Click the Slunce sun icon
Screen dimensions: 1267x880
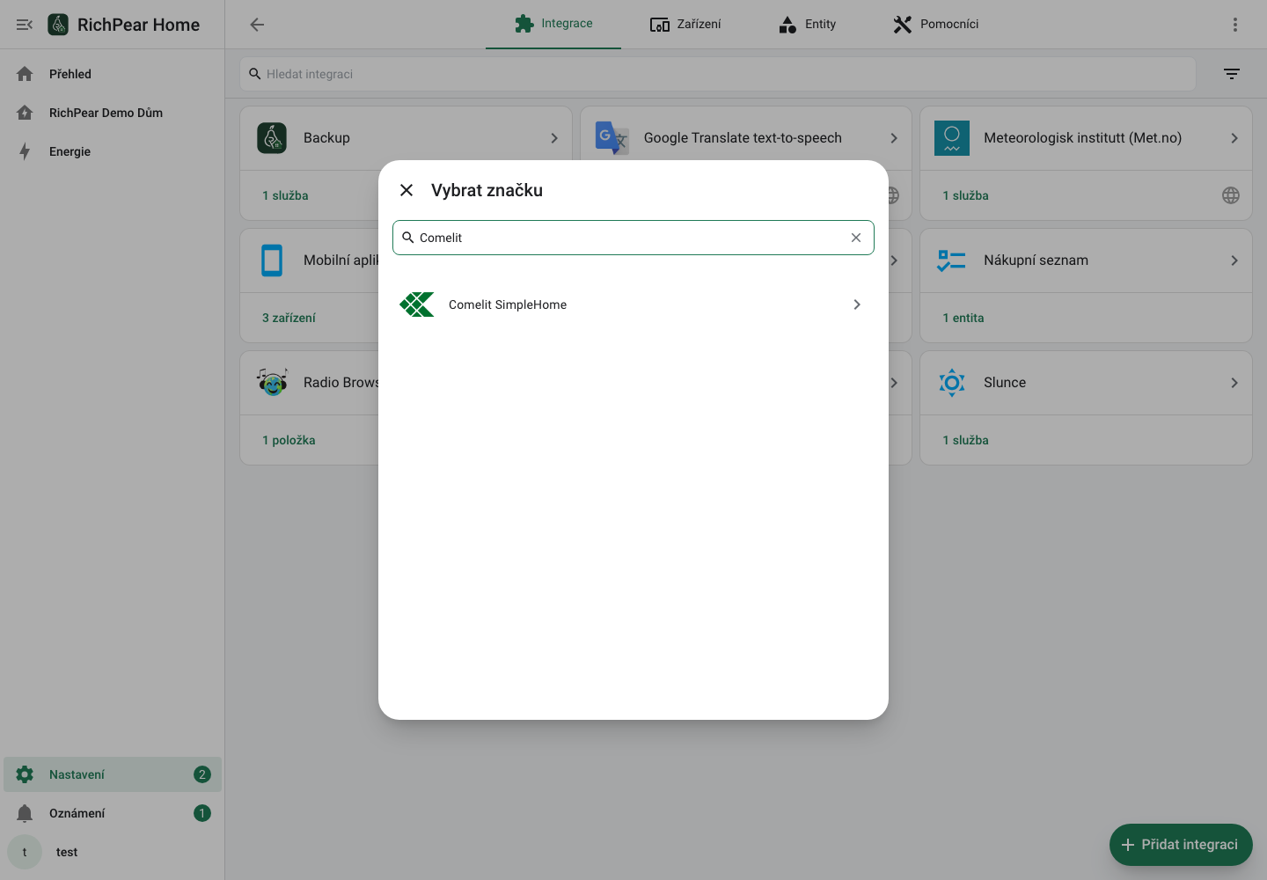pyautogui.click(x=952, y=383)
